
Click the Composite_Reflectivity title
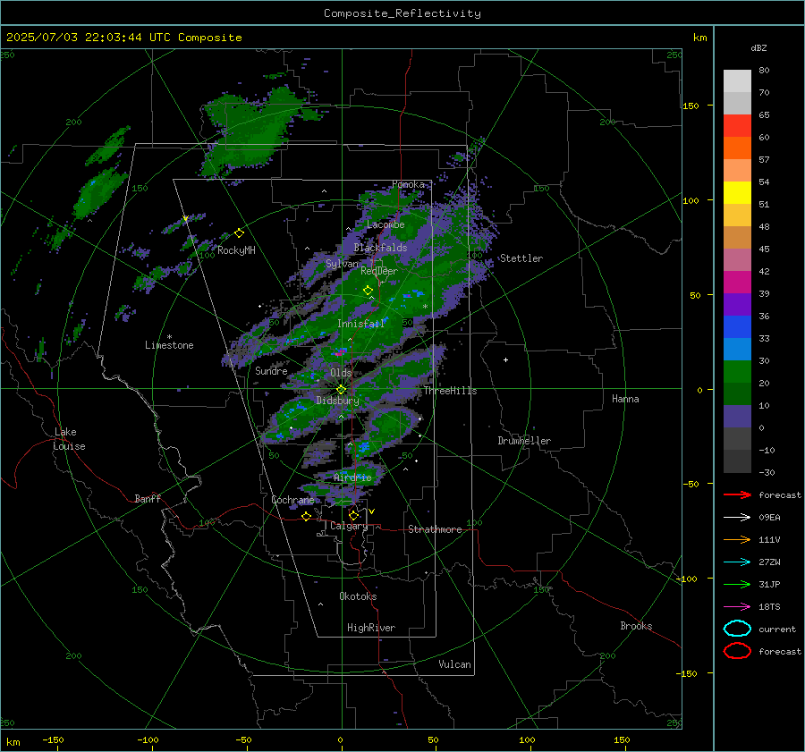[x=402, y=13]
